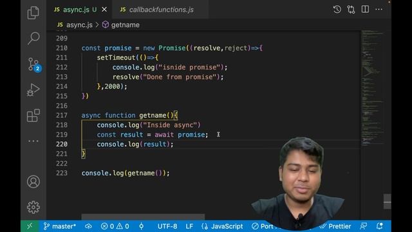Open the Accounts menu
The image size is (412, 232).
click(33, 182)
